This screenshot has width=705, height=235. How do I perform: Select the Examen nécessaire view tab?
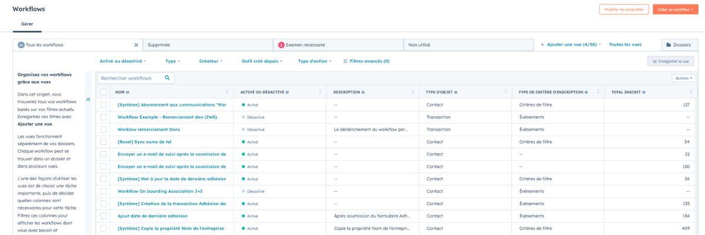click(x=338, y=45)
